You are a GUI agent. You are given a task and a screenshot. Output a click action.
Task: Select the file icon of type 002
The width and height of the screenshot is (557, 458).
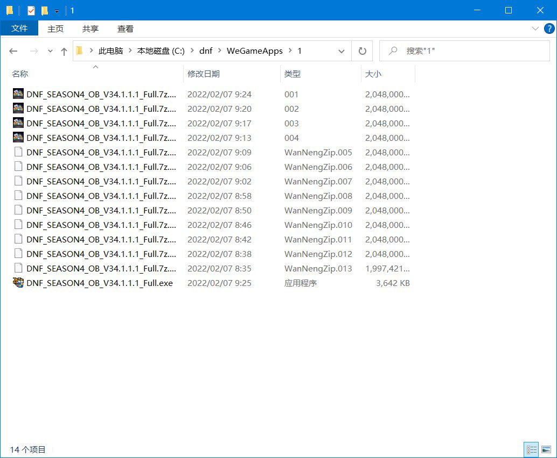tap(18, 108)
